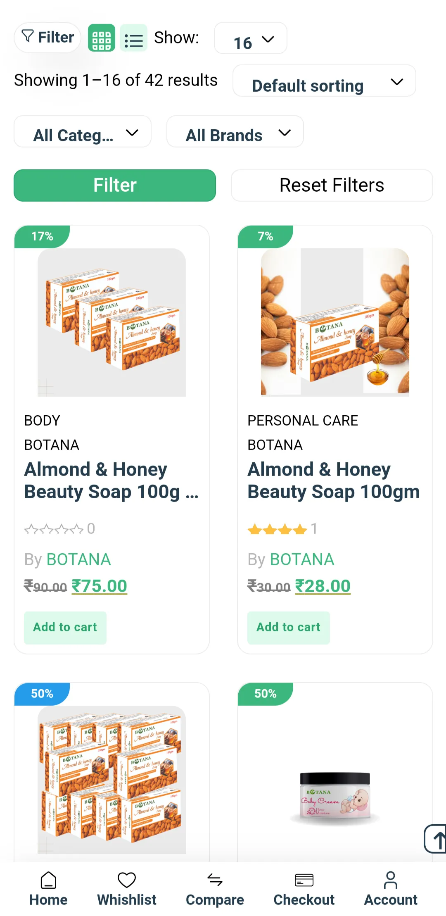Expand the Default sorting dropdown
Image resolution: width=446 pixels, height=916 pixels.
pyautogui.click(x=324, y=81)
